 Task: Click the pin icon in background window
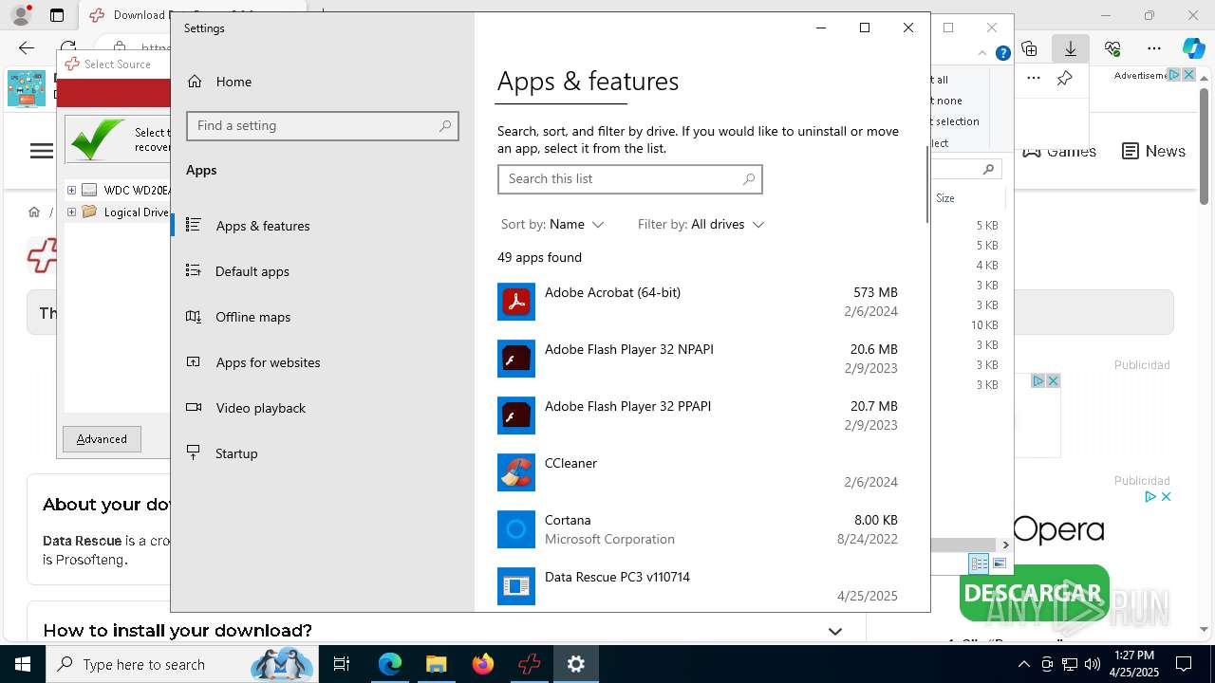[x=1065, y=78]
